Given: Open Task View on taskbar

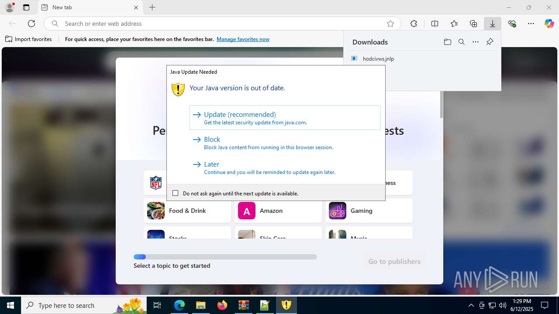Looking at the screenshot, I should click(157, 305).
